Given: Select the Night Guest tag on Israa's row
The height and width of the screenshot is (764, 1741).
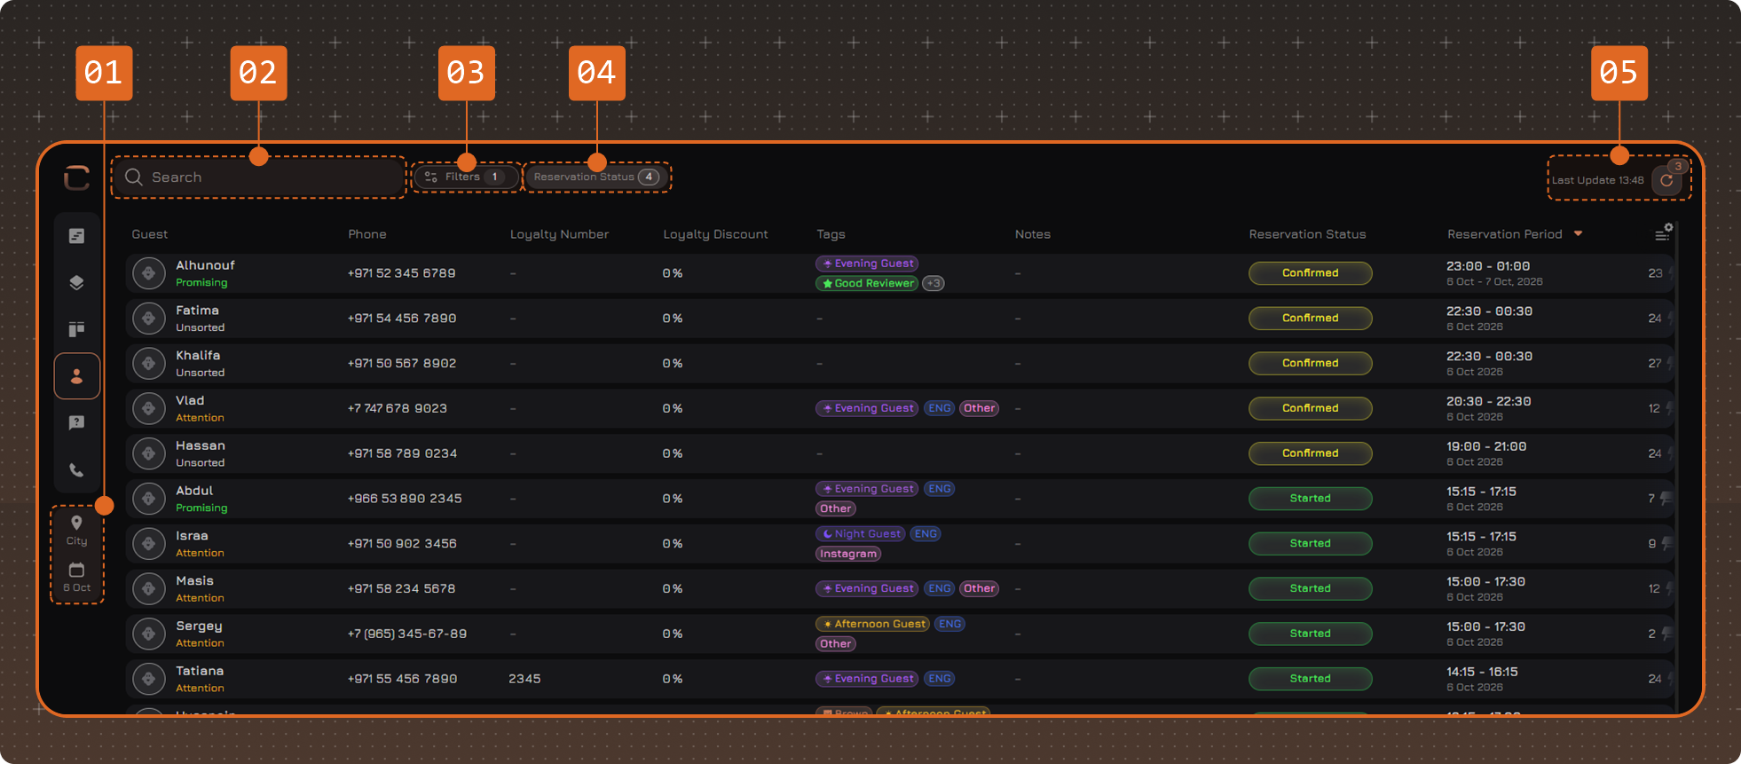Looking at the screenshot, I should (x=861, y=534).
